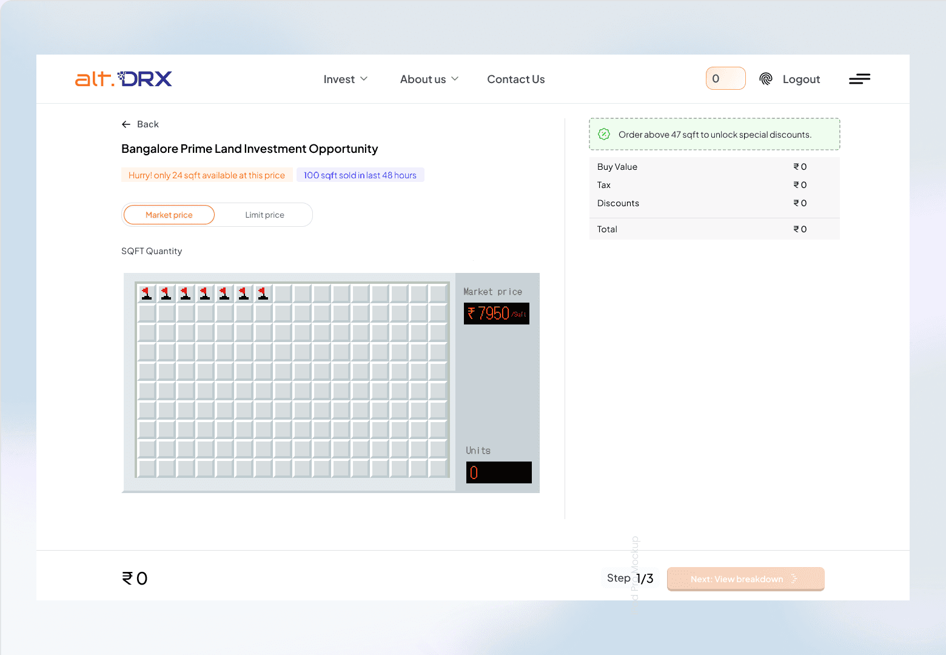Click the 'Step 1/3' indicator
The image size is (946, 655).
pos(630,579)
